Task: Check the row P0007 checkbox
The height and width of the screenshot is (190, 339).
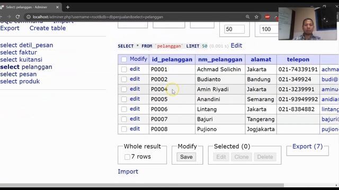Action: click(x=124, y=119)
